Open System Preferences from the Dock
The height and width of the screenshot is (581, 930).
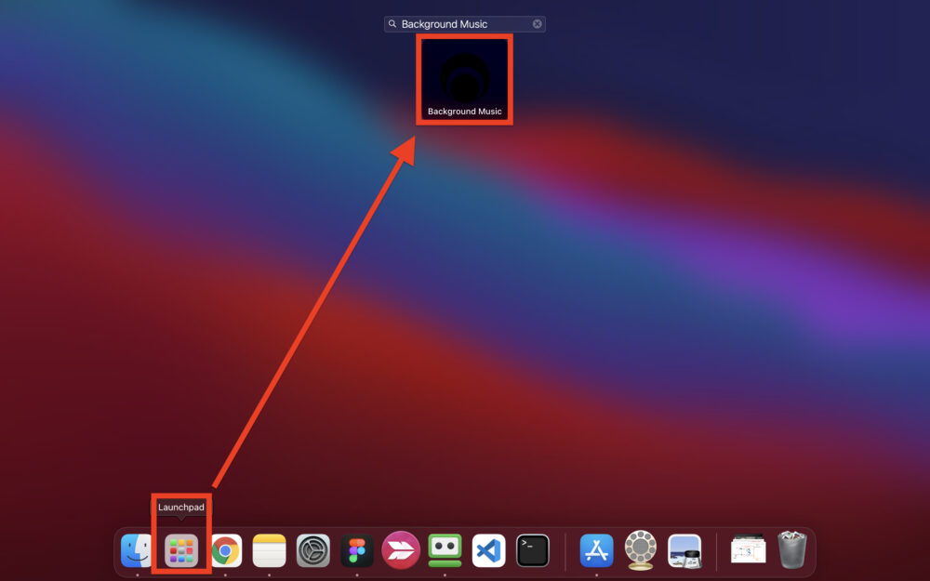point(313,550)
